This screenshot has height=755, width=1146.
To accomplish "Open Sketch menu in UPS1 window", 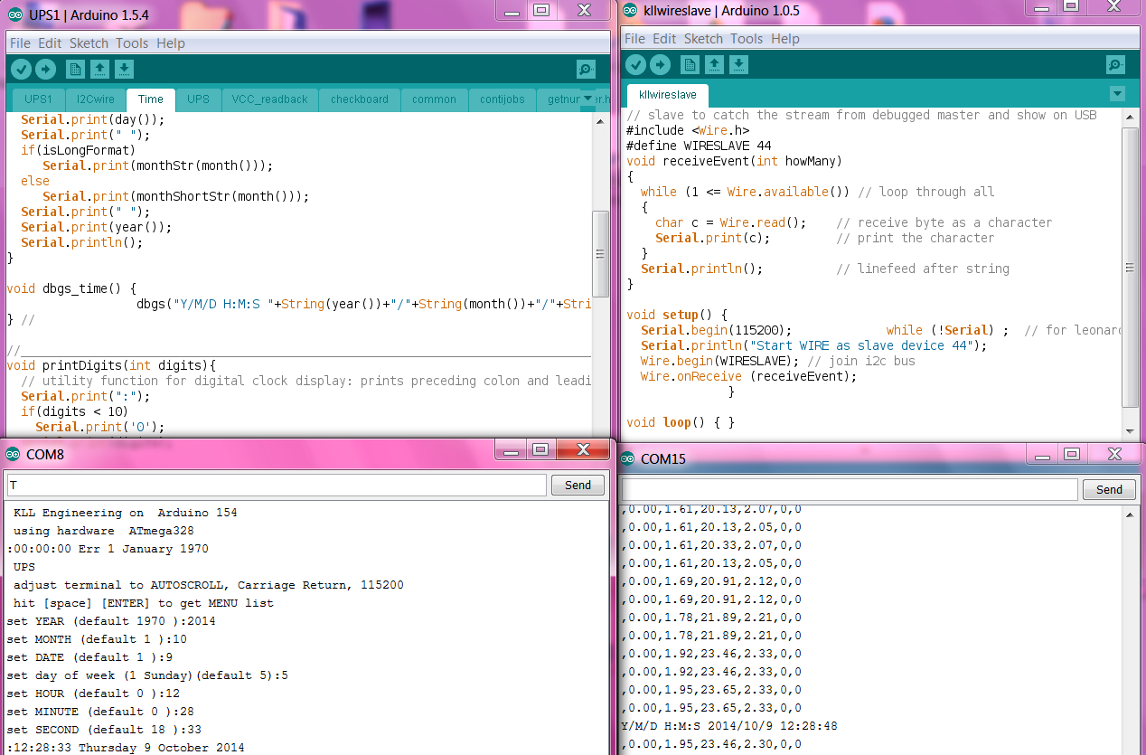I will (89, 43).
